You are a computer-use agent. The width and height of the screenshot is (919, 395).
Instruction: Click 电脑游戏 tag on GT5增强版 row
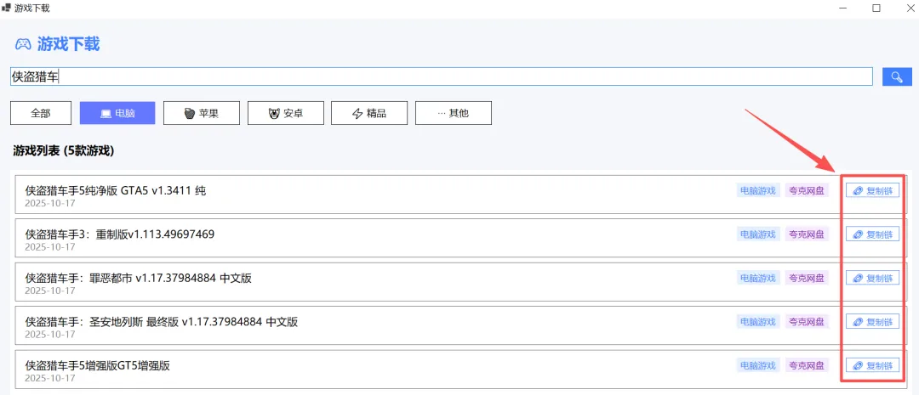tap(758, 366)
